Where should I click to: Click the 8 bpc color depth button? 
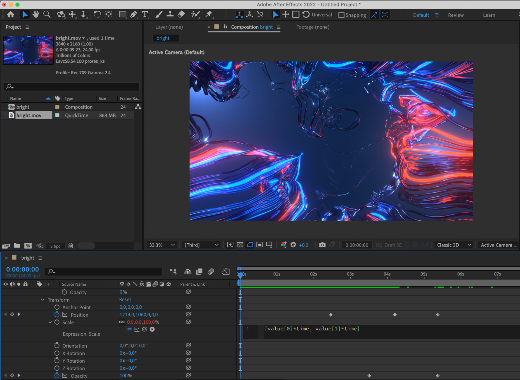[55, 246]
